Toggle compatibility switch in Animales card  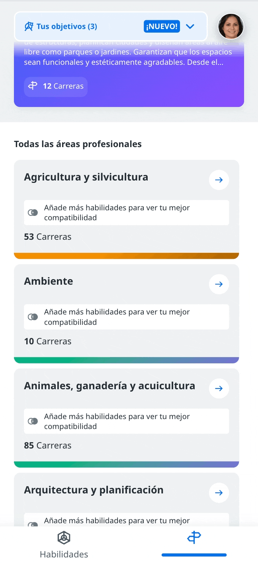point(33,421)
